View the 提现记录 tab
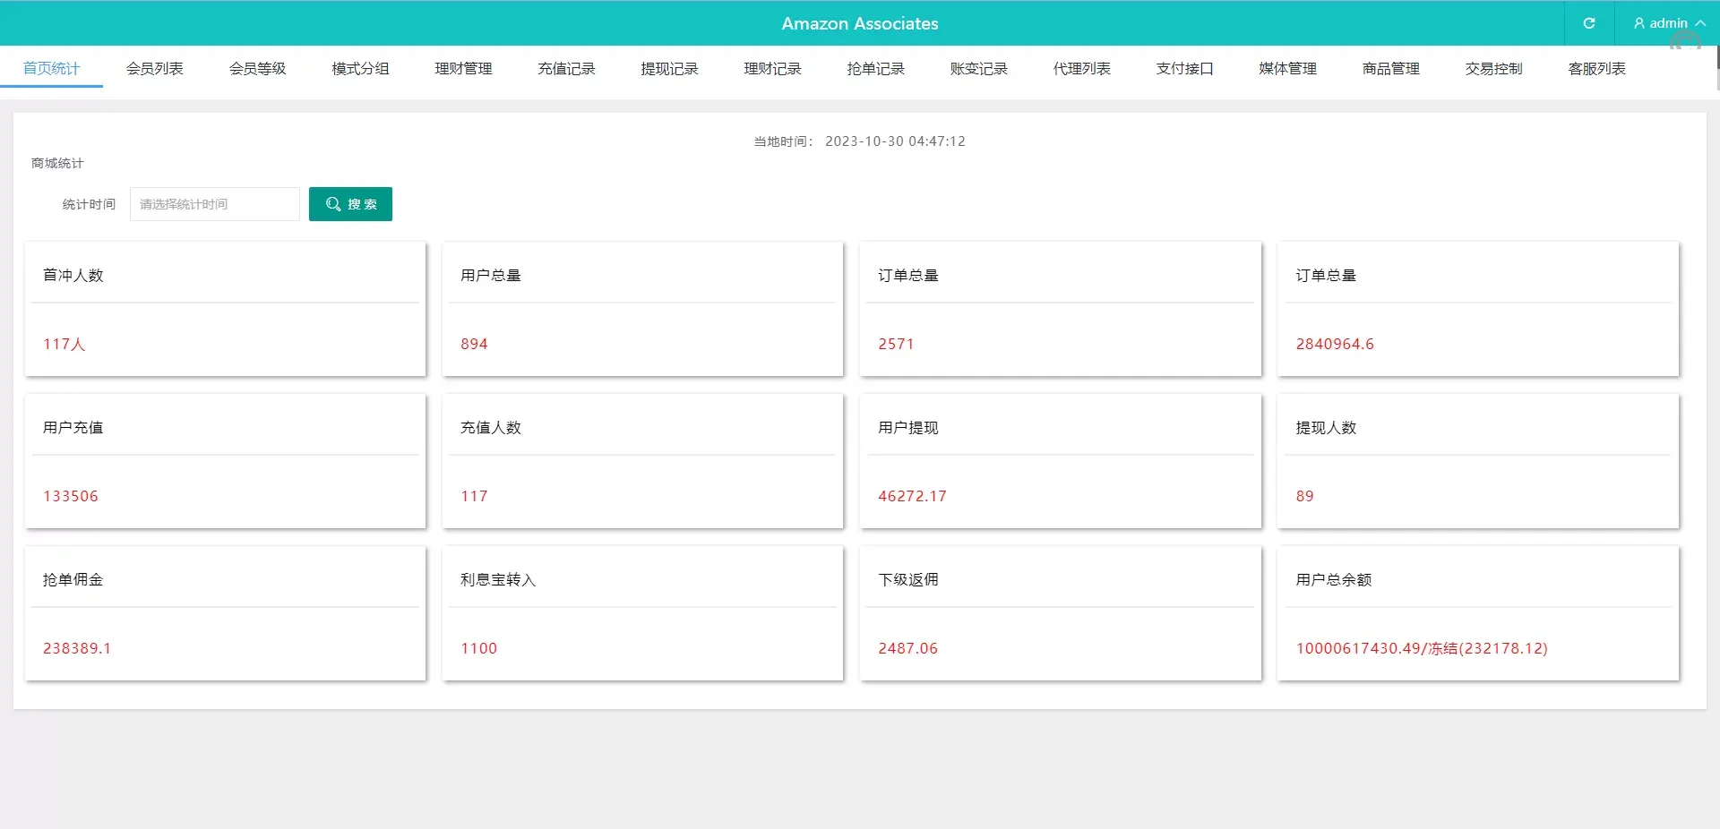 pyautogui.click(x=670, y=69)
